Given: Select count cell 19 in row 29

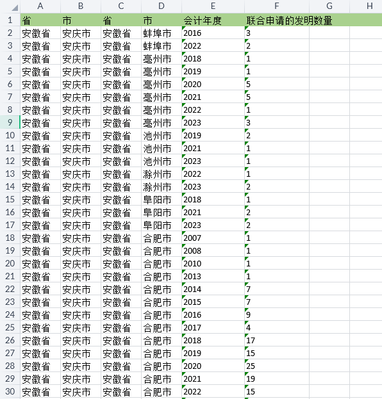Looking at the screenshot, I should (277, 379).
